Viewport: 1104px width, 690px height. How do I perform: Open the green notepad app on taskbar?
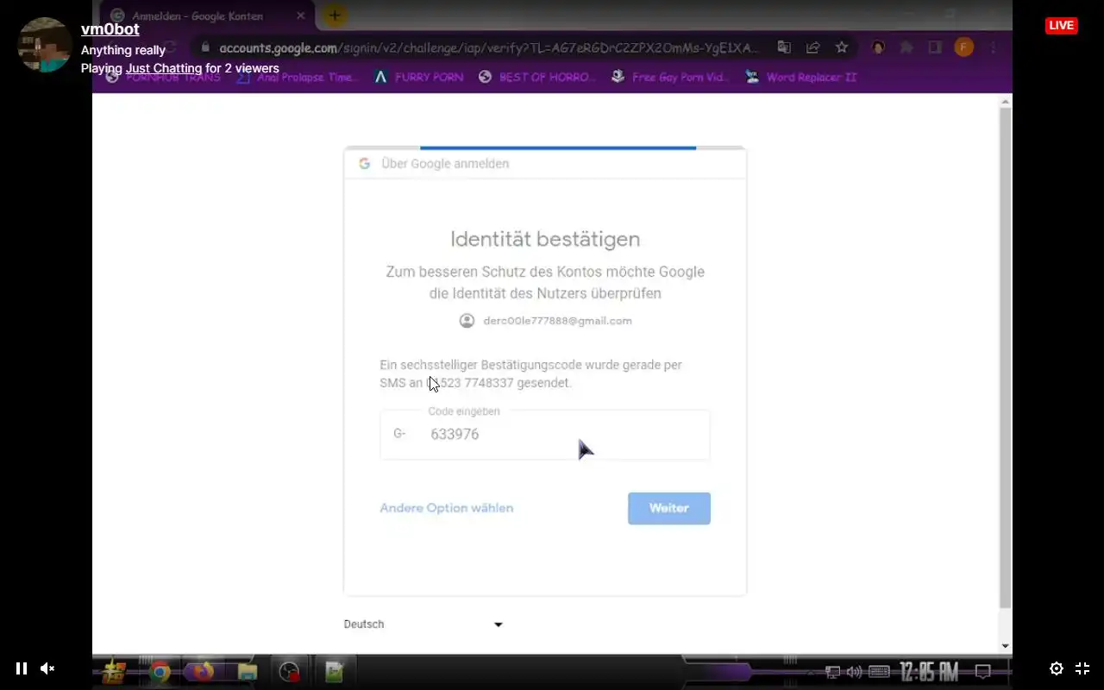click(x=334, y=671)
